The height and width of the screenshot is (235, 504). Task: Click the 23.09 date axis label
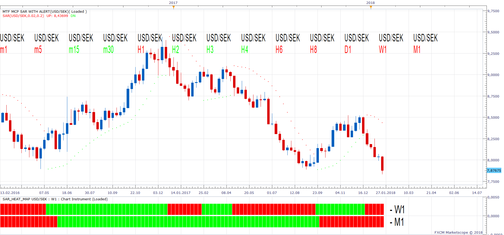pos(318,193)
